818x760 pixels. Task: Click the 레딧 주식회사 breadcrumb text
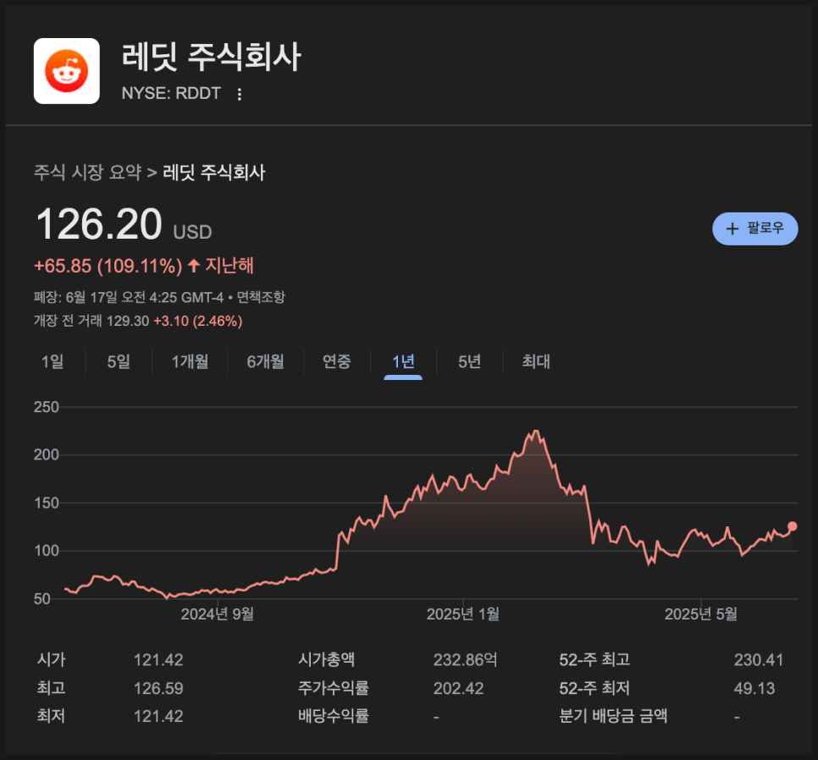tap(214, 172)
